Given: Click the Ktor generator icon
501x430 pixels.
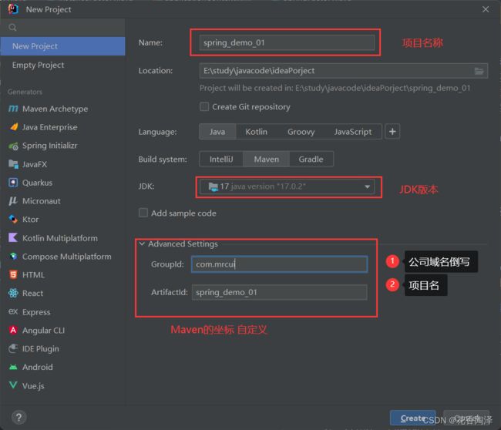Looking at the screenshot, I should coord(13,219).
